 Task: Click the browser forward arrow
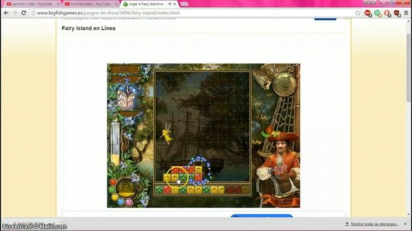[x=15, y=13]
